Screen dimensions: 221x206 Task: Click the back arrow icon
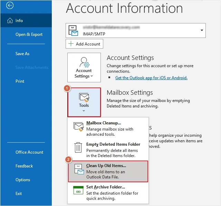tap(10, 6)
